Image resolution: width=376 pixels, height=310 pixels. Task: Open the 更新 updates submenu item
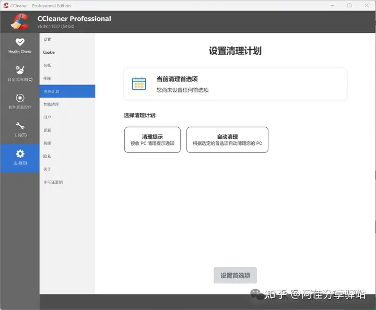click(x=67, y=130)
